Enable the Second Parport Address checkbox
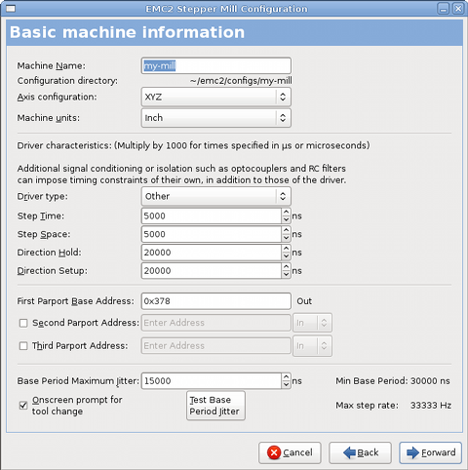The width and height of the screenshot is (468, 470). click(23, 323)
